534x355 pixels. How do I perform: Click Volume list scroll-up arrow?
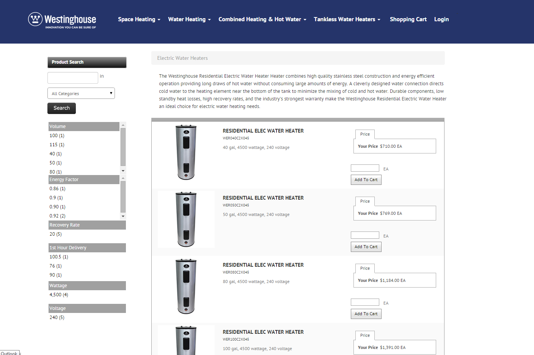(x=123, y=125)
